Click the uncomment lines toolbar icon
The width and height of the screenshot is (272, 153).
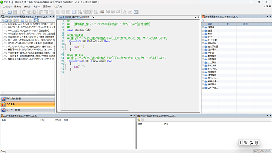pos(130,12)
